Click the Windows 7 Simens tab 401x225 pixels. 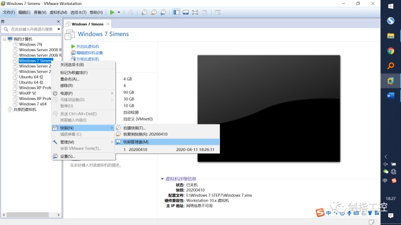click(x=87, y=24)
